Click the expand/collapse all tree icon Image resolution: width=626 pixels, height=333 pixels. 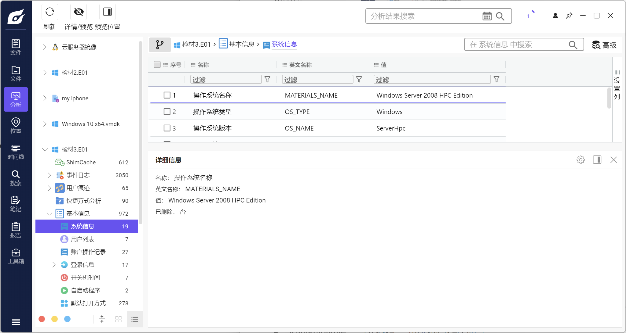tap(102, 319)
